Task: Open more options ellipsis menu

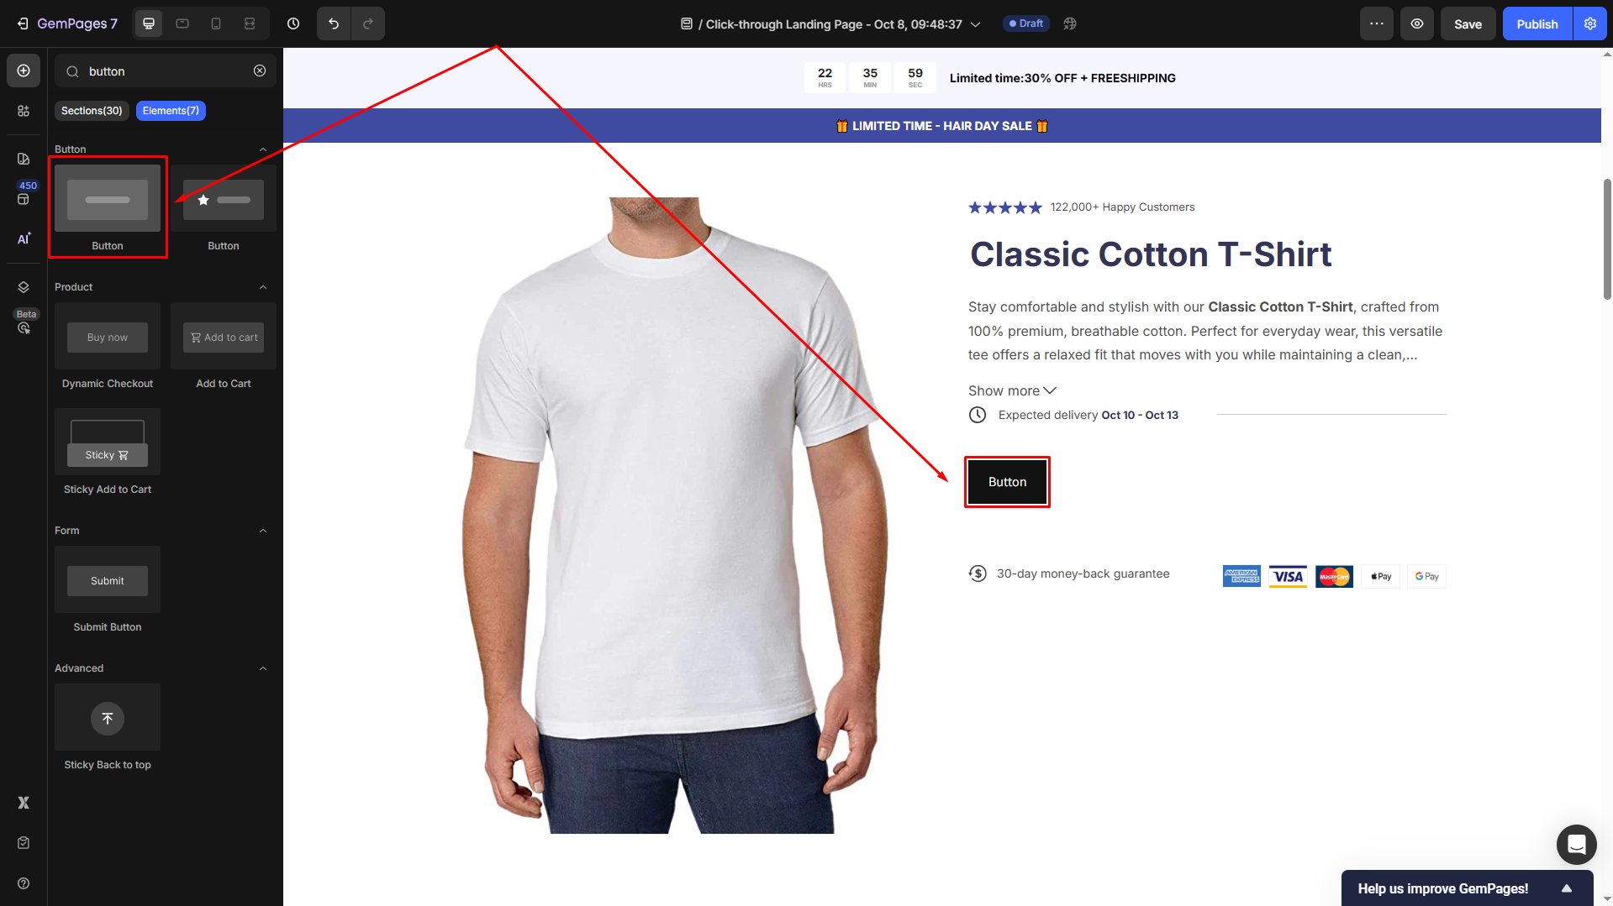Action: point(1377,24)
